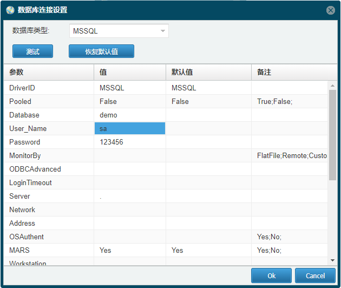The width and height of the screenshot is (341, 288).
Task: Click the 恢复默认值 restore defaults button
Action: pos(101,51)
